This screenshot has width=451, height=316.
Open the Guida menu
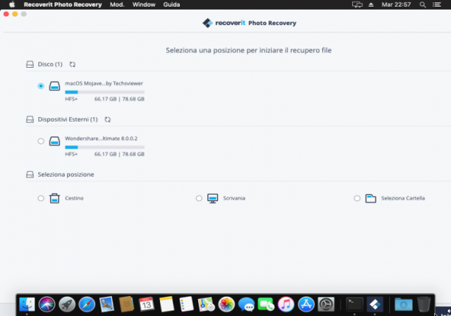tap(172, 4)
